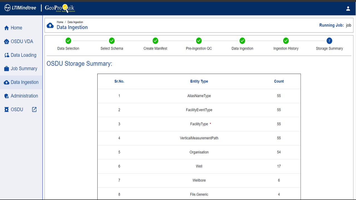356x200 pixels.
Task: Open OSDU external link icon
Action: 34,109
